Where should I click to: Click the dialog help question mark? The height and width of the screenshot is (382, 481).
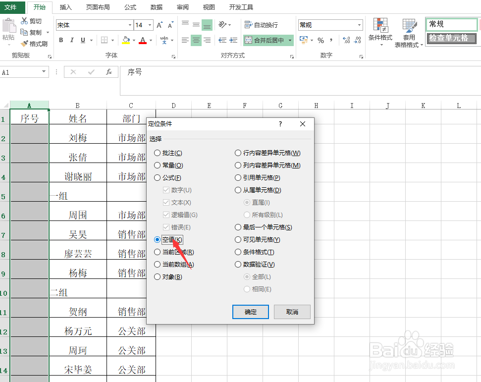pos(280,124)
